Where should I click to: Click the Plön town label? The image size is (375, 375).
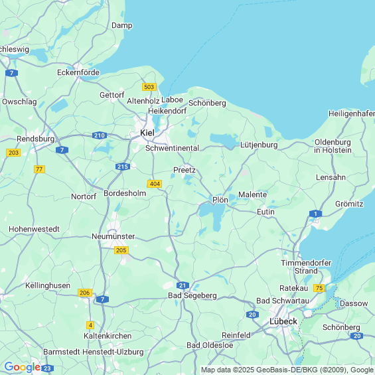pyautogui.click(x=220, y=200)
